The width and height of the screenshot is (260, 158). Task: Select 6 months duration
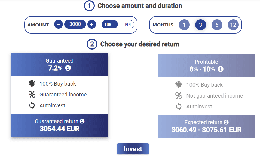coord(217,25)
